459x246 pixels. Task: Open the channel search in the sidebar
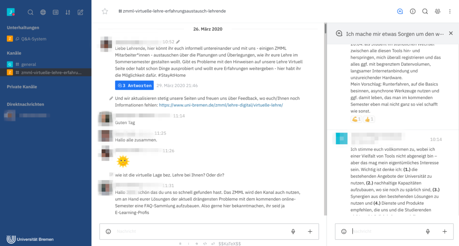(x=30, y=12)
